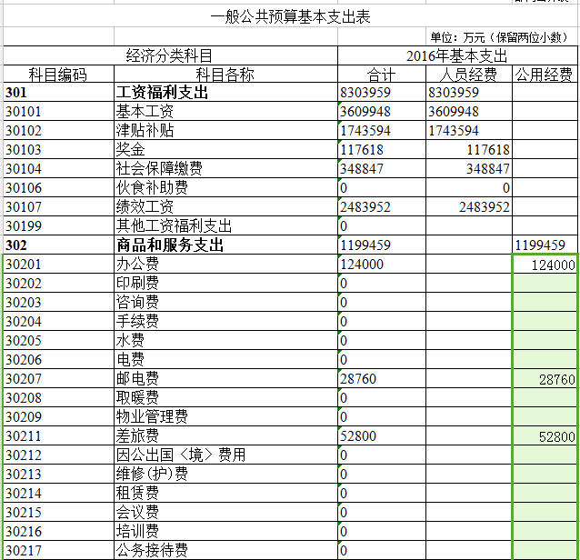The height and width of the screenshot is (560, 580).
Task: Select 合计 value 3609948 for 基本工资
Action: click(x=382, y=111)
